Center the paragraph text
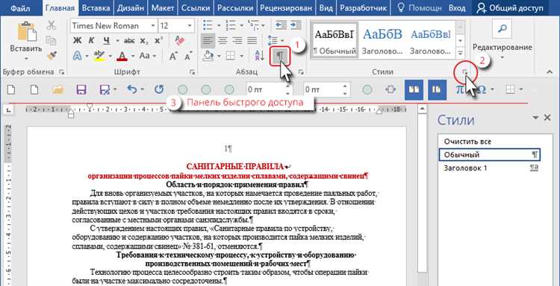Viewport: 560px width, 286px height. pyautogui.click(x=223, y=40)
